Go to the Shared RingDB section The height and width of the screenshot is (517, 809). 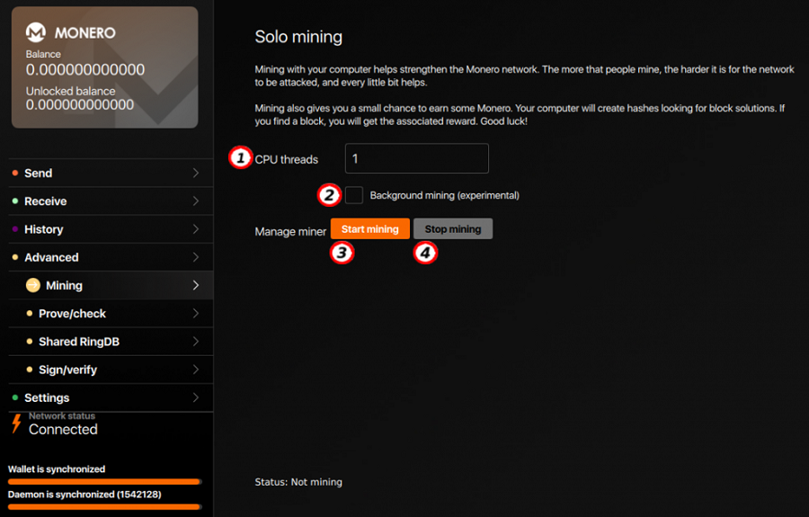[79, 342]
